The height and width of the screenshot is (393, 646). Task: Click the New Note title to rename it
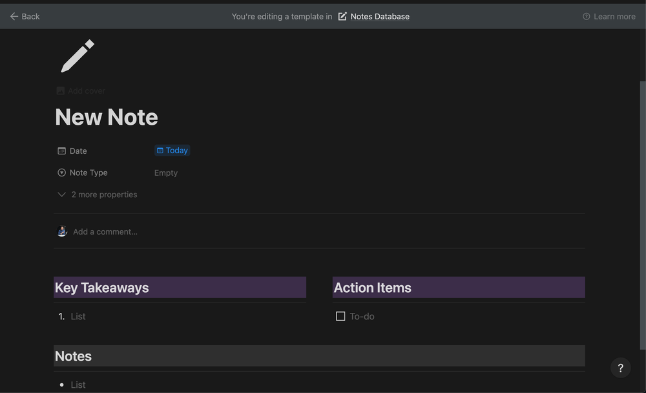pyautogui.click(x=106, y=117)
